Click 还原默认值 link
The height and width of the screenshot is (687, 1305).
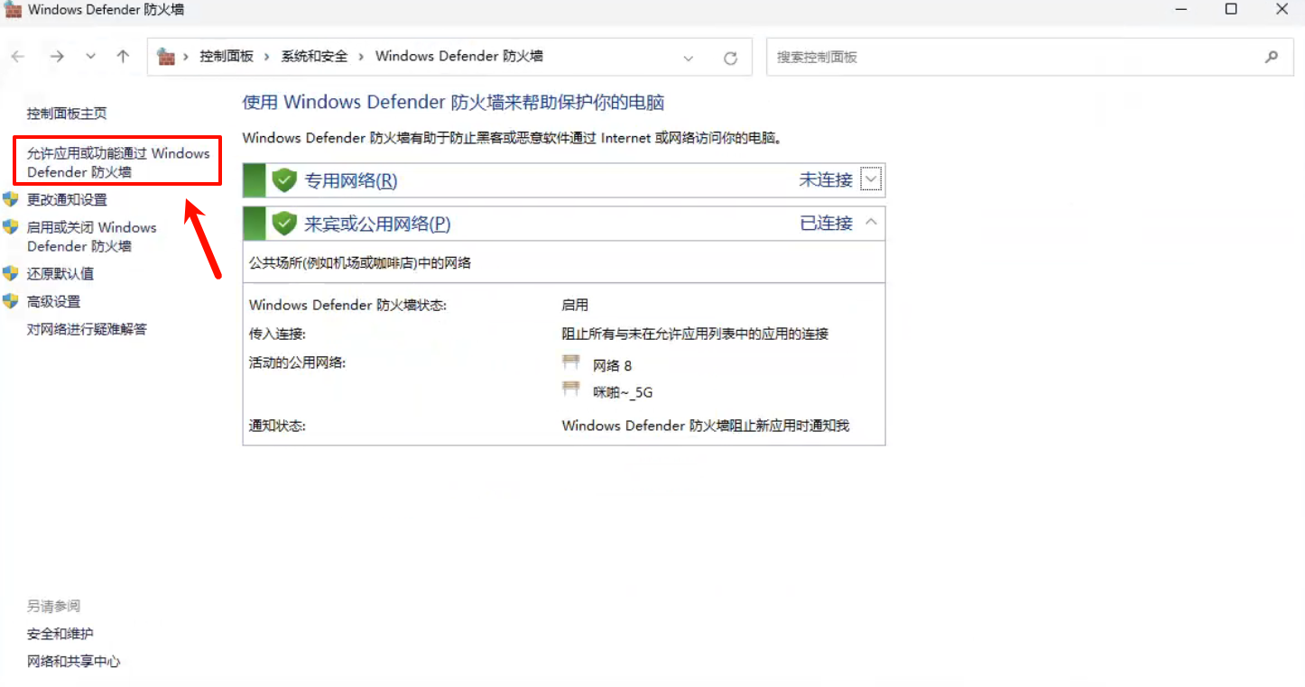coord(60,273)
